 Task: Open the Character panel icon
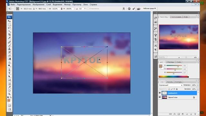click(x=155, y=46)
